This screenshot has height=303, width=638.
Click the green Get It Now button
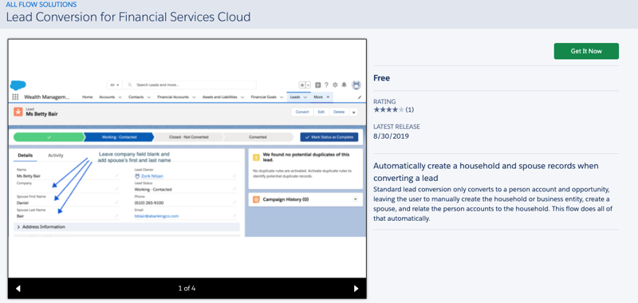coord(586,51)
